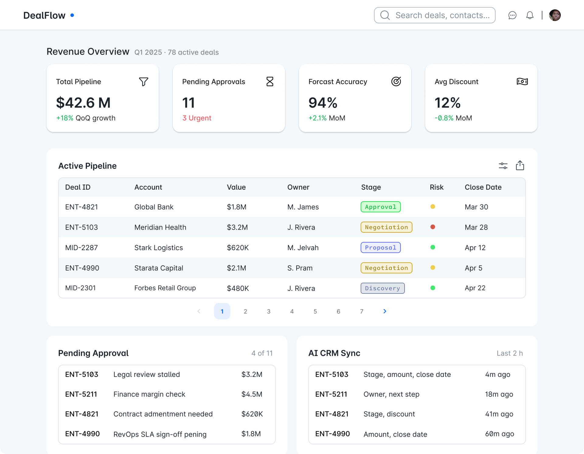Click the banknote icon on Avg Discount
Image resolution: width=584 pixels, height=454 pixels.
[522, 81]
